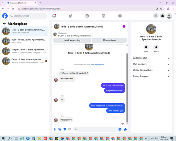This screenshot has height=141, width=176.
Task: Reload the page in browser
Action: (x=13, y=9)
